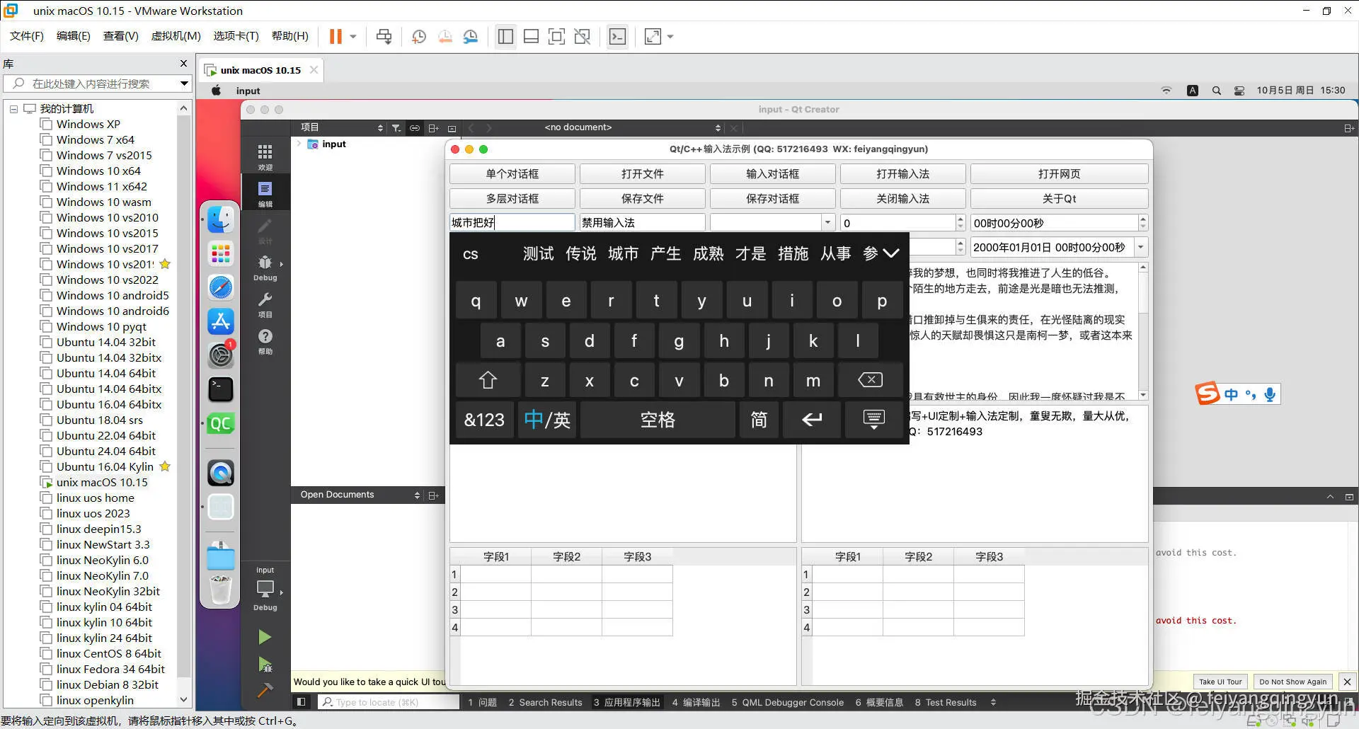Viewport: 1359px width, 729px height.
Task: Click the 城市把好 text input field
Action: tap(512, 222)
